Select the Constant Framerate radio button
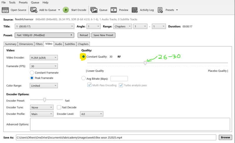Screen dimensions: 235x143 (32, 73)
